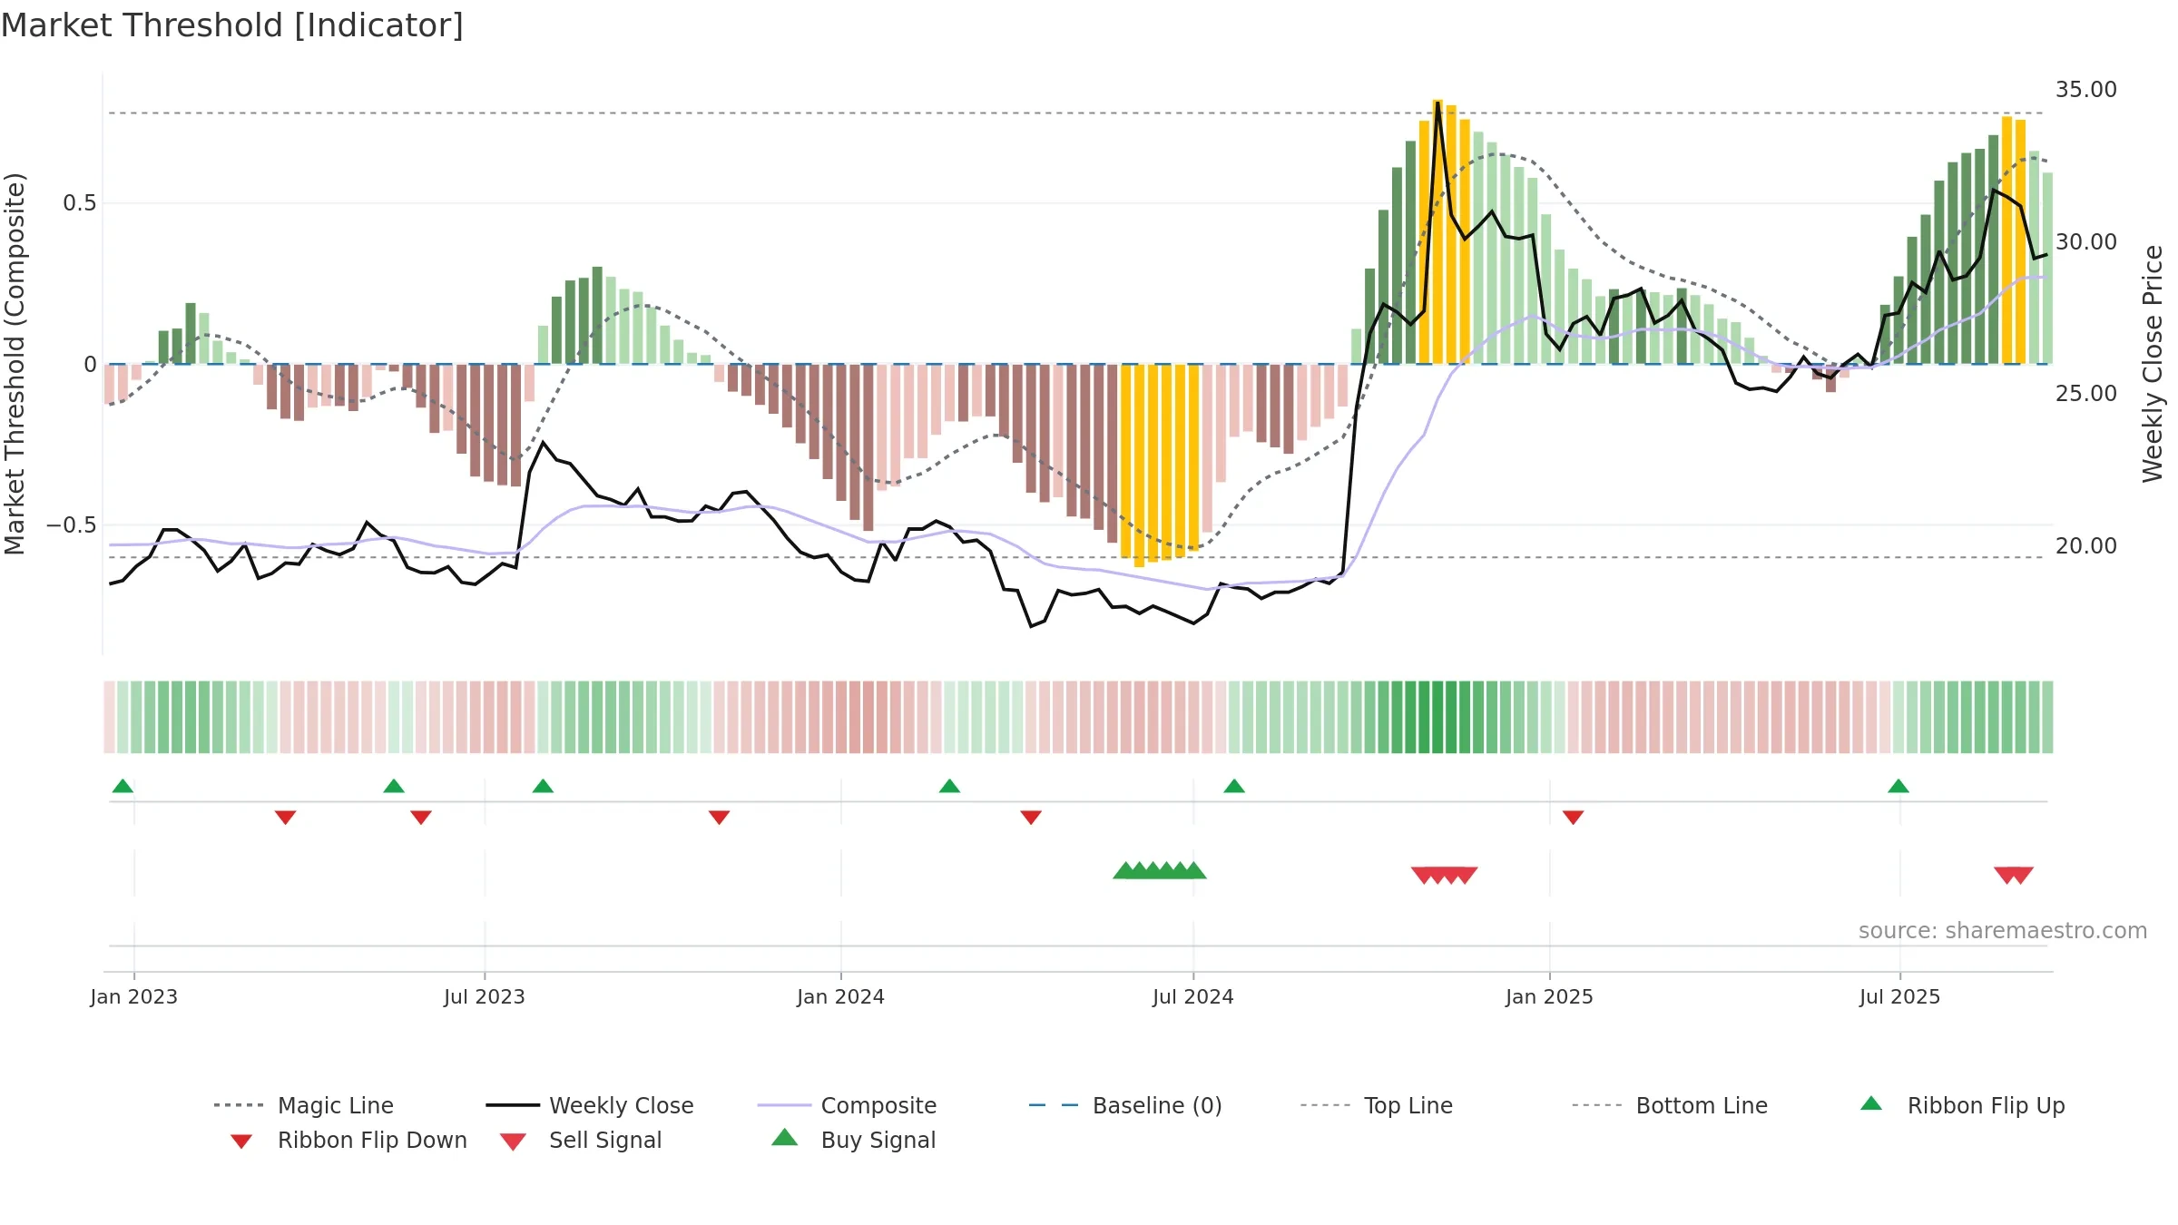Click the Top Line legend entry
The width and height of the screenshot is (2178, 1225).
tap(1377, 1105)
